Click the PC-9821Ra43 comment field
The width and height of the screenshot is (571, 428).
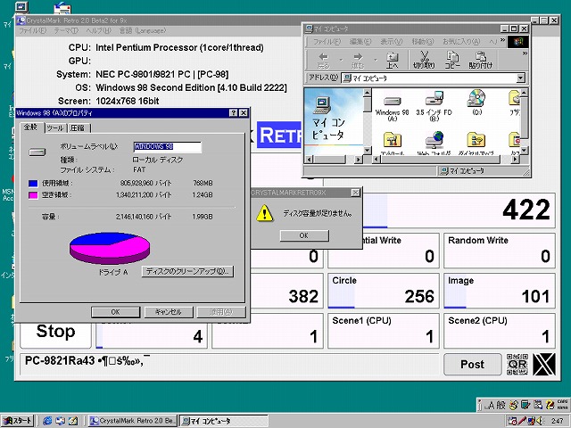229,364
